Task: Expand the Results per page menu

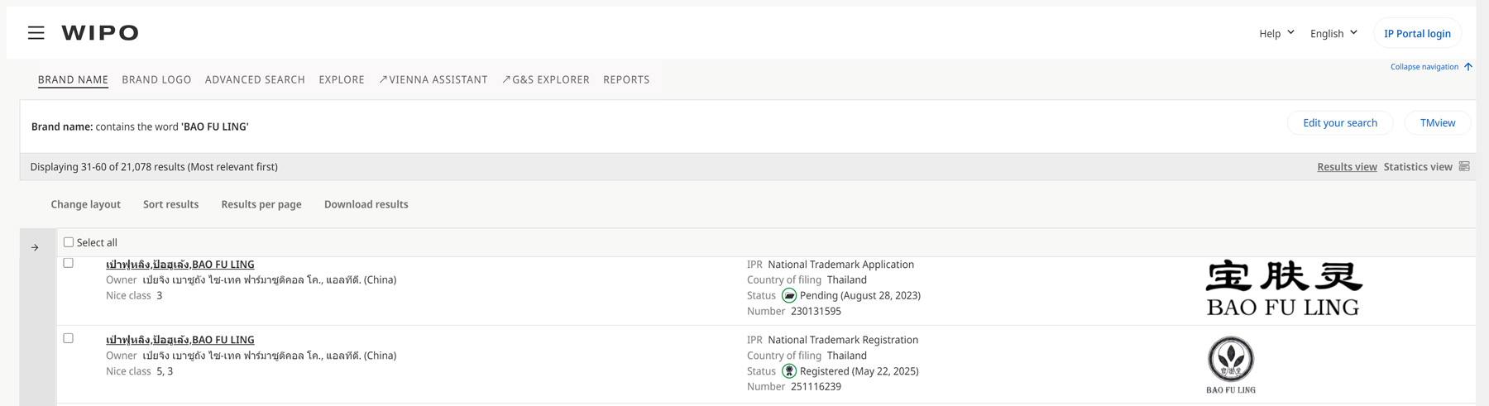Action: point(261,204)
